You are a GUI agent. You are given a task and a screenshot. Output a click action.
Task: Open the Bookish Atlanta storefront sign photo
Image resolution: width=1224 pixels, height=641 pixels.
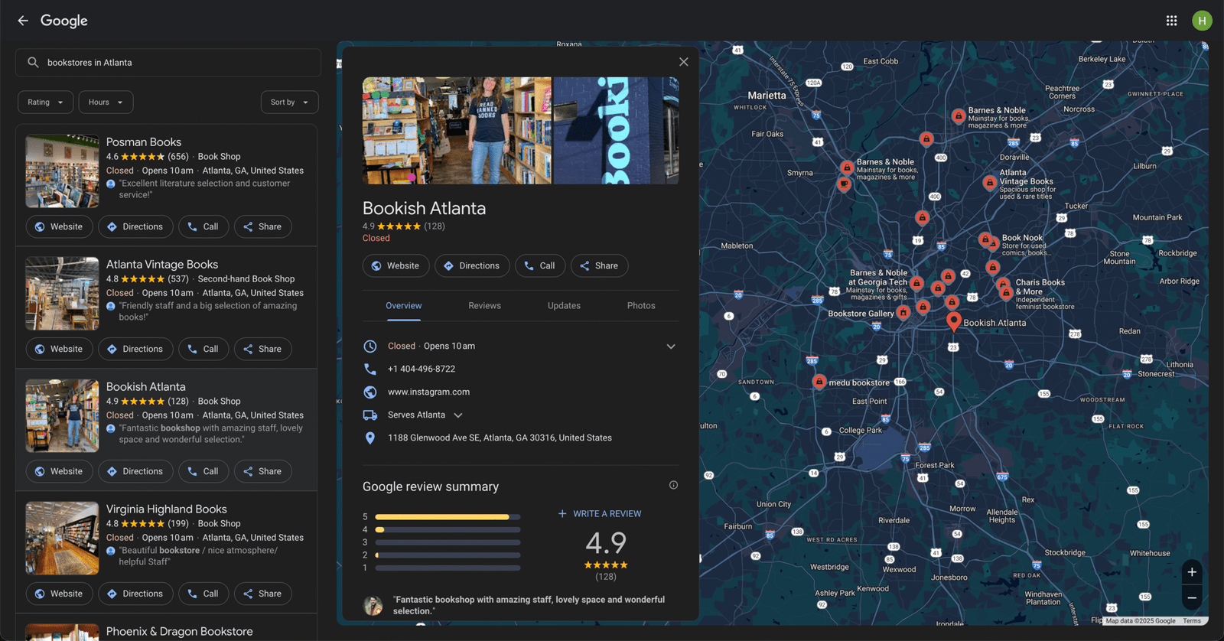click(616, 130)
